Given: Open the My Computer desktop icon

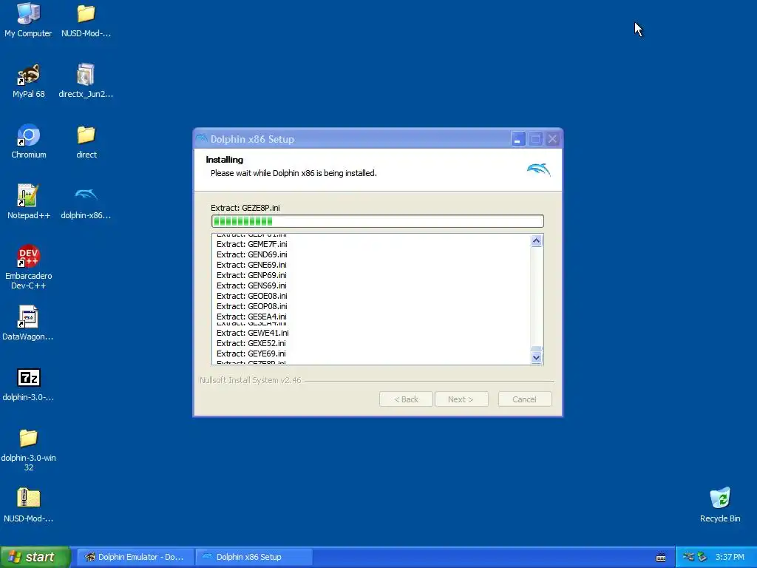Looking at the screenshot, I should pos(28,14).
